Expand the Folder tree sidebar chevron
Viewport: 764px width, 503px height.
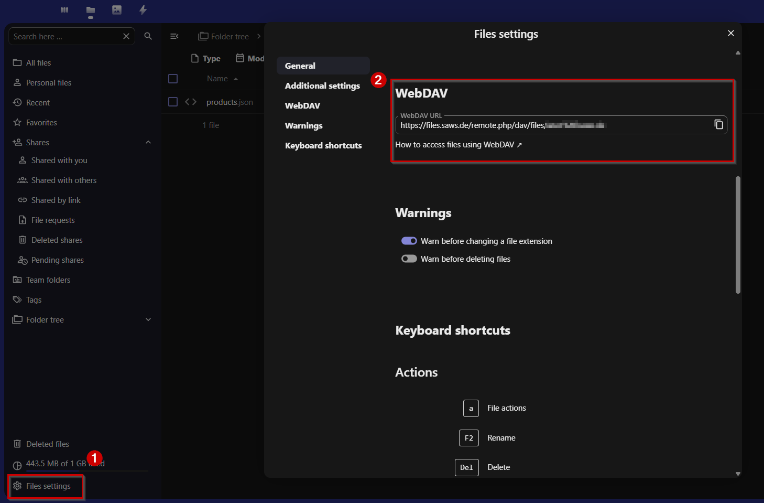tap(148, 319)
